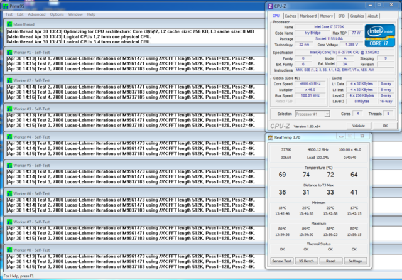The image size is (402, 280).
Task: Switch to the Graphics tab in CPU-Z
Action: pos(357,16)
